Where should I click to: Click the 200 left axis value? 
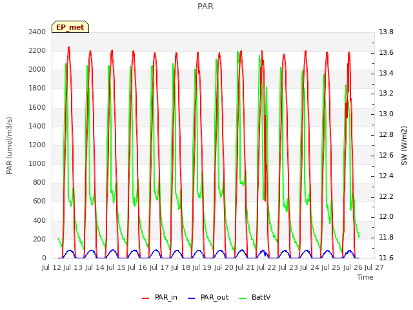[39, 239]
